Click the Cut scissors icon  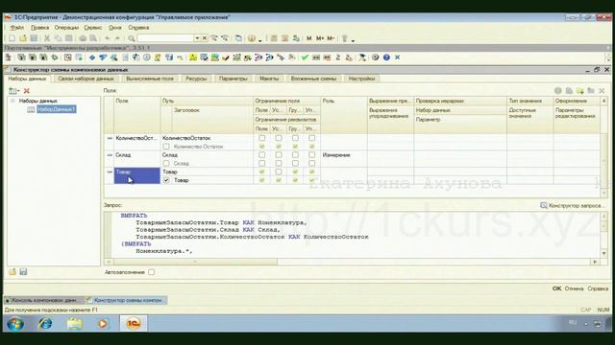click(47, 38)
